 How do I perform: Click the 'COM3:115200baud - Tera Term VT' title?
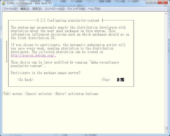29,3
